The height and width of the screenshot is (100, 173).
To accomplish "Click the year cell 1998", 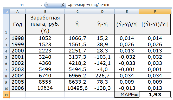I will 17,38.
